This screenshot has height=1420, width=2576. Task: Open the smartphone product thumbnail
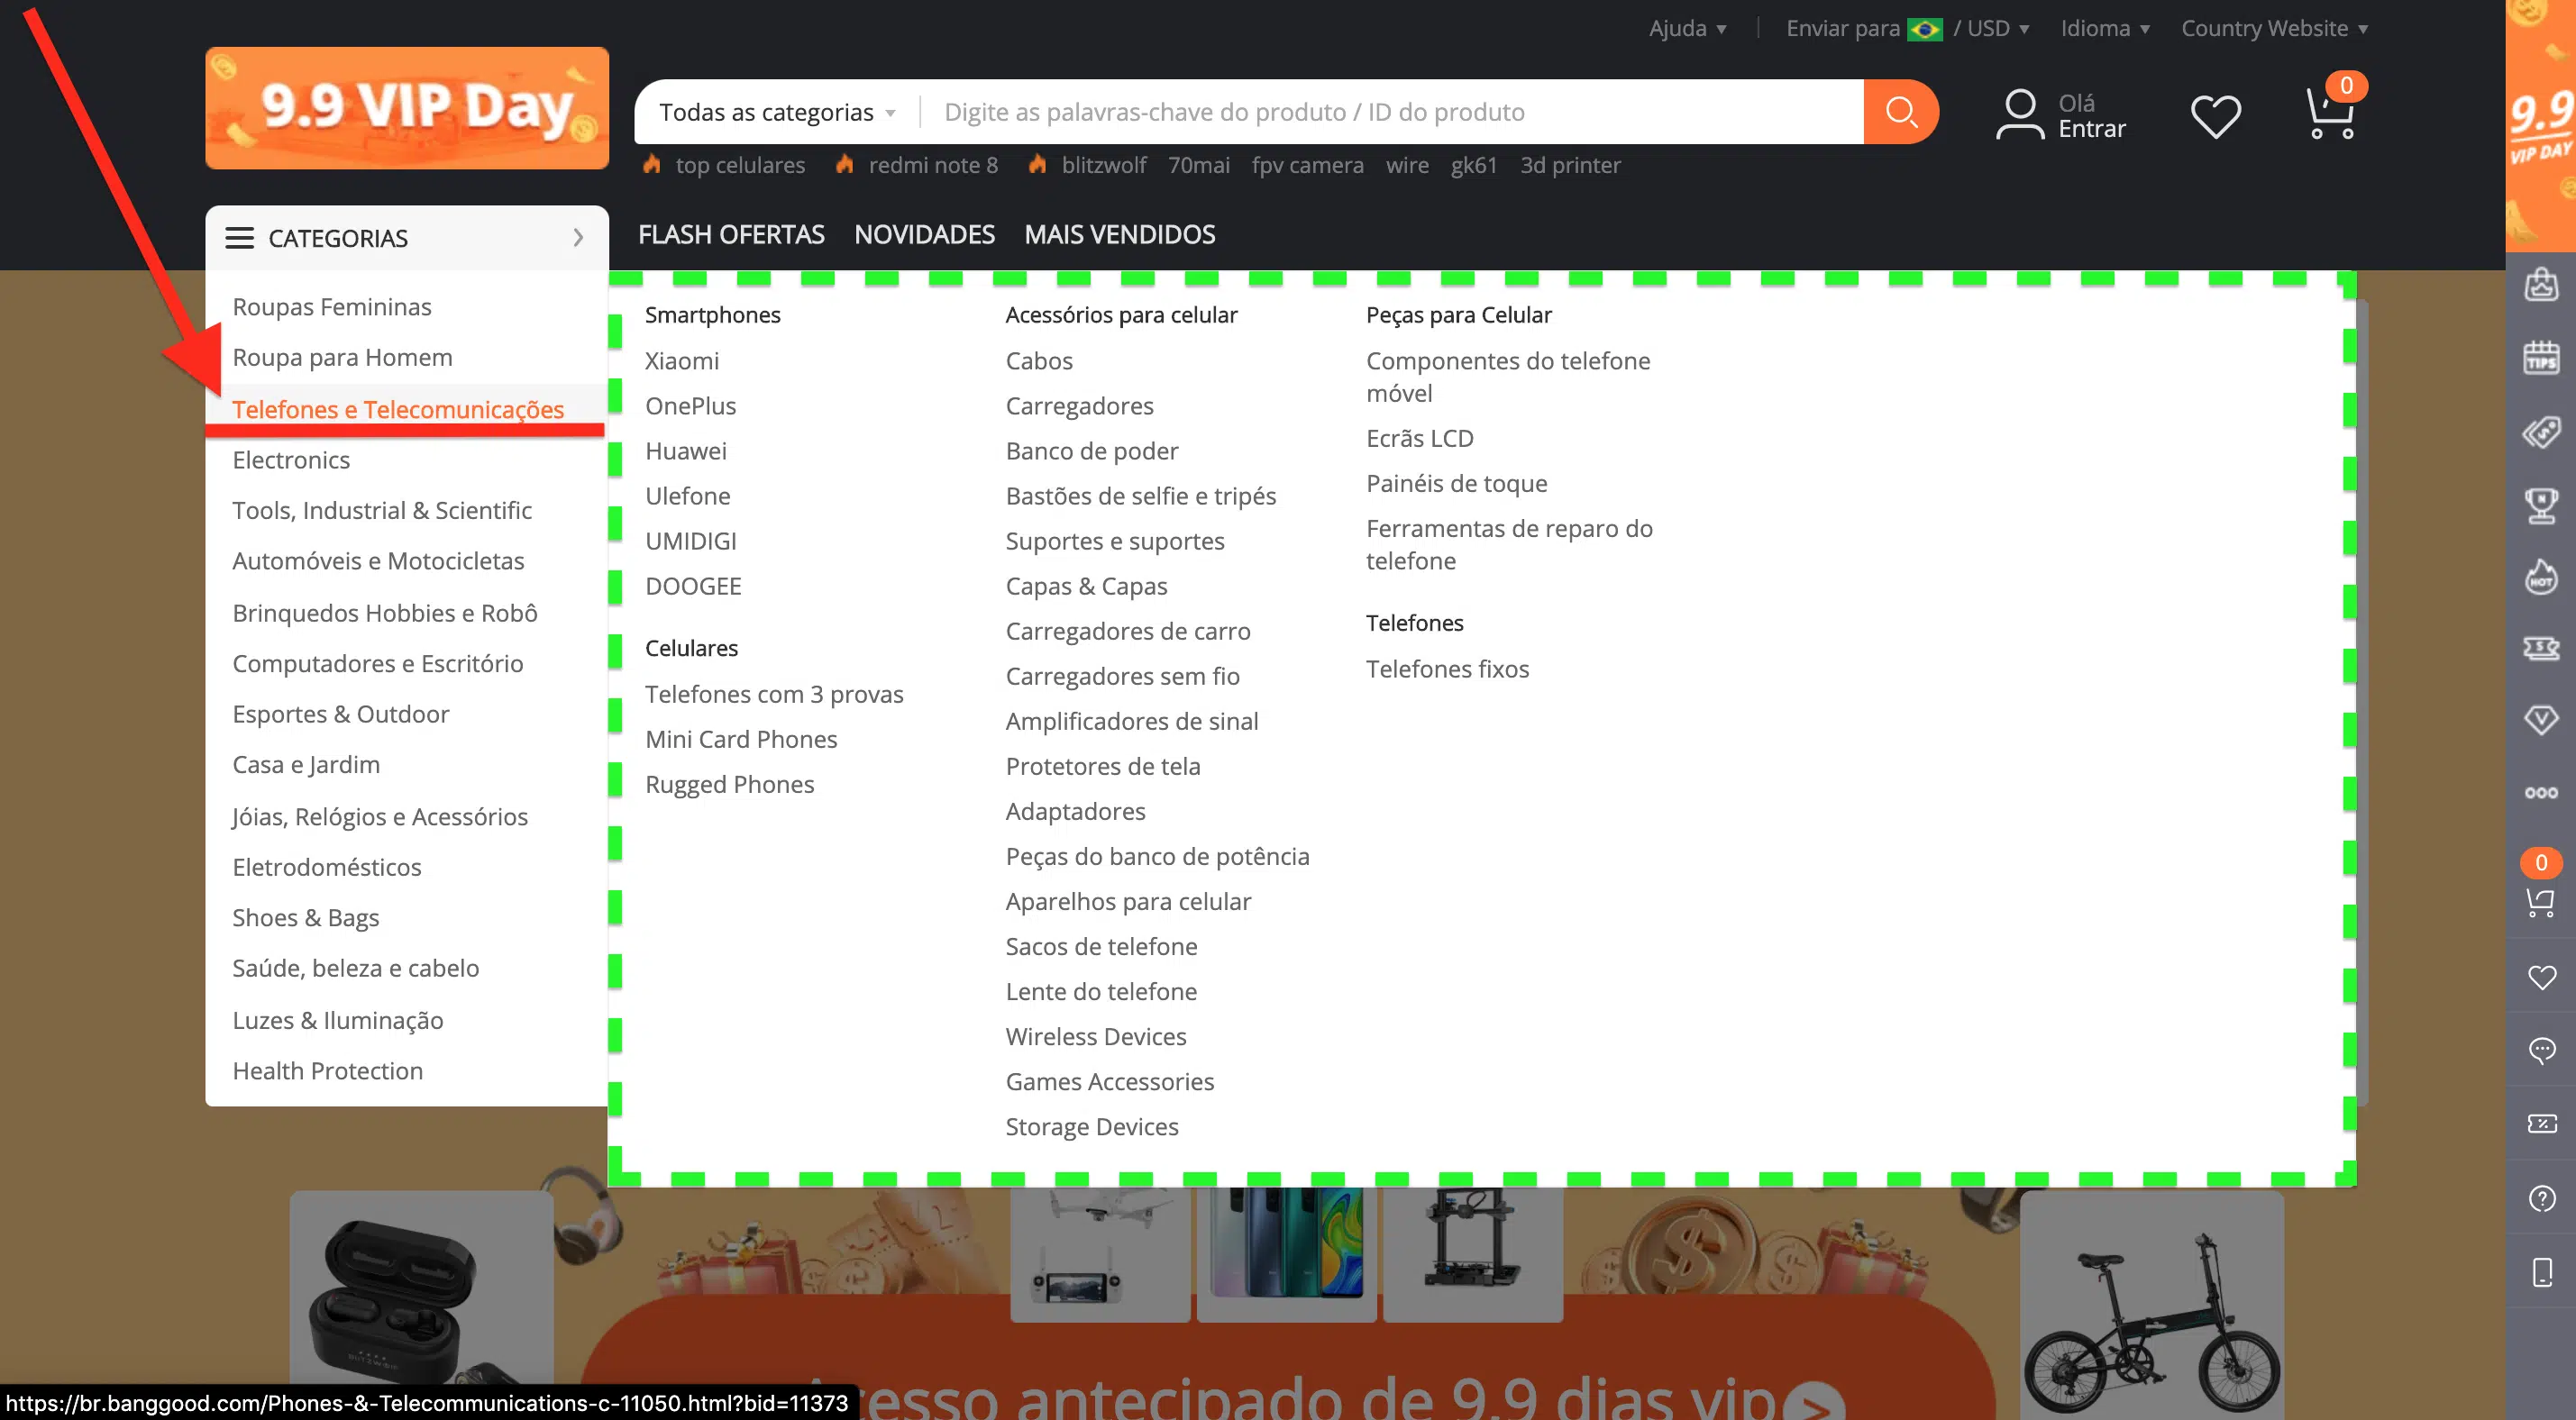pyautogui.click(x=1286, y=1254)
